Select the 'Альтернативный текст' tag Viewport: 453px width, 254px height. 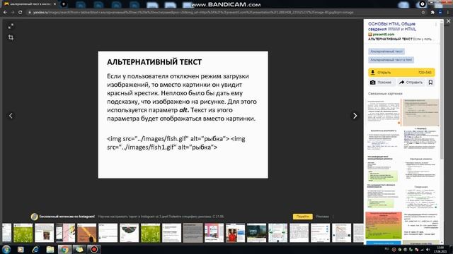pyautogui.click(x=386, y=52)
